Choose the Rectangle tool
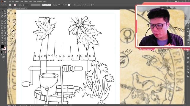190x106 pixels. pos(2,21)
